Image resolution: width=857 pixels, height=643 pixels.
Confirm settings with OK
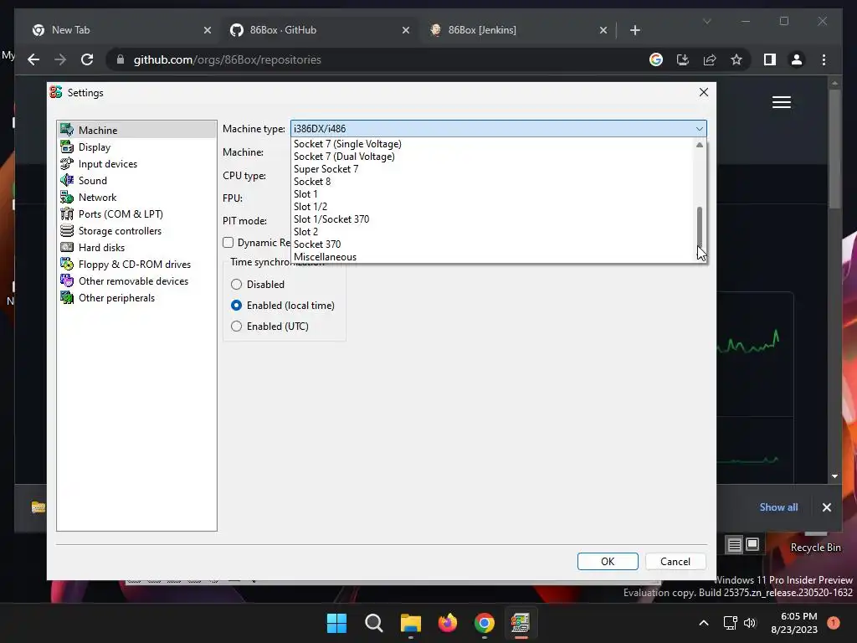point(608,562)
